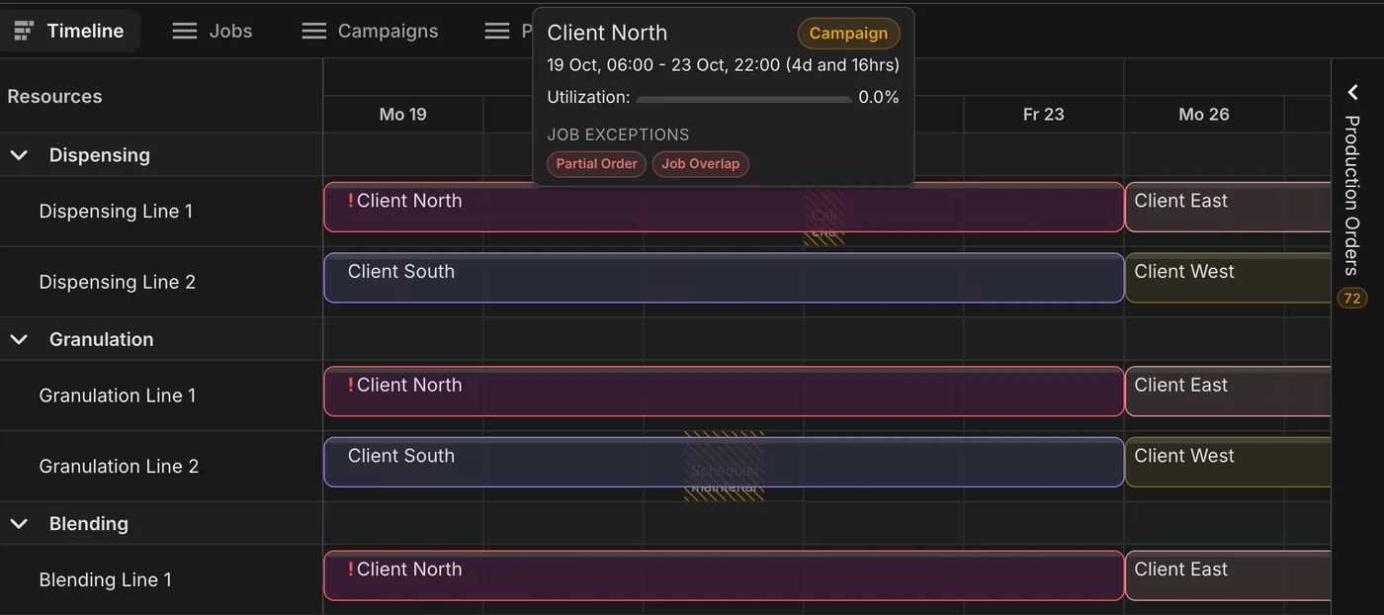
Task: Open Client North bar on Blending Line 1
Action: [x=724, y=575]
